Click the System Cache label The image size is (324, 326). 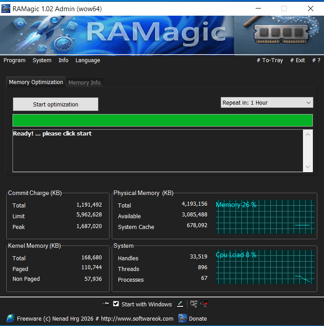(136, 227)
